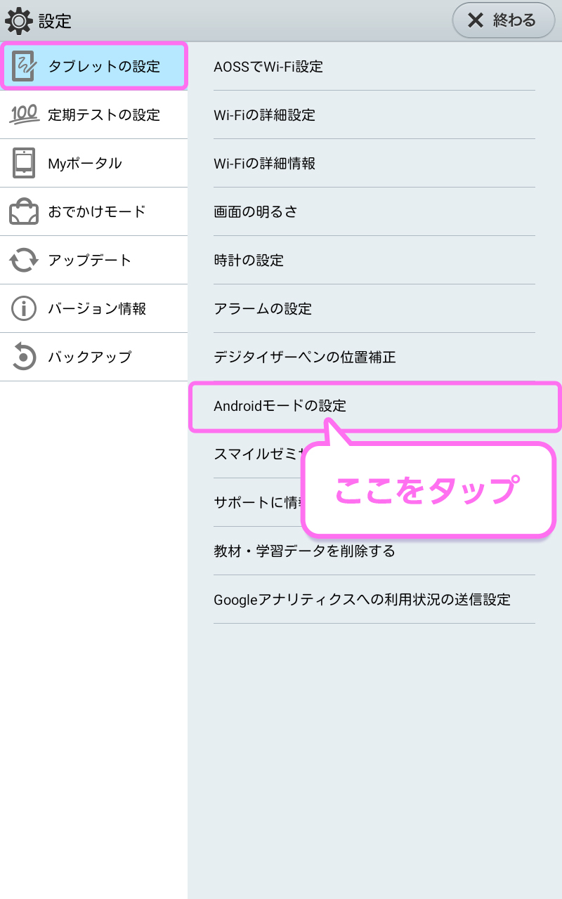Screen dimensions: 562x899
Task: Select 教材・学習データを削除する item
Action: (374, 551)
